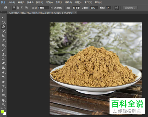Viewport: 148px width, 117px height.
Task: Open the 图层(L) Layer menu
Action: (40, 2)
